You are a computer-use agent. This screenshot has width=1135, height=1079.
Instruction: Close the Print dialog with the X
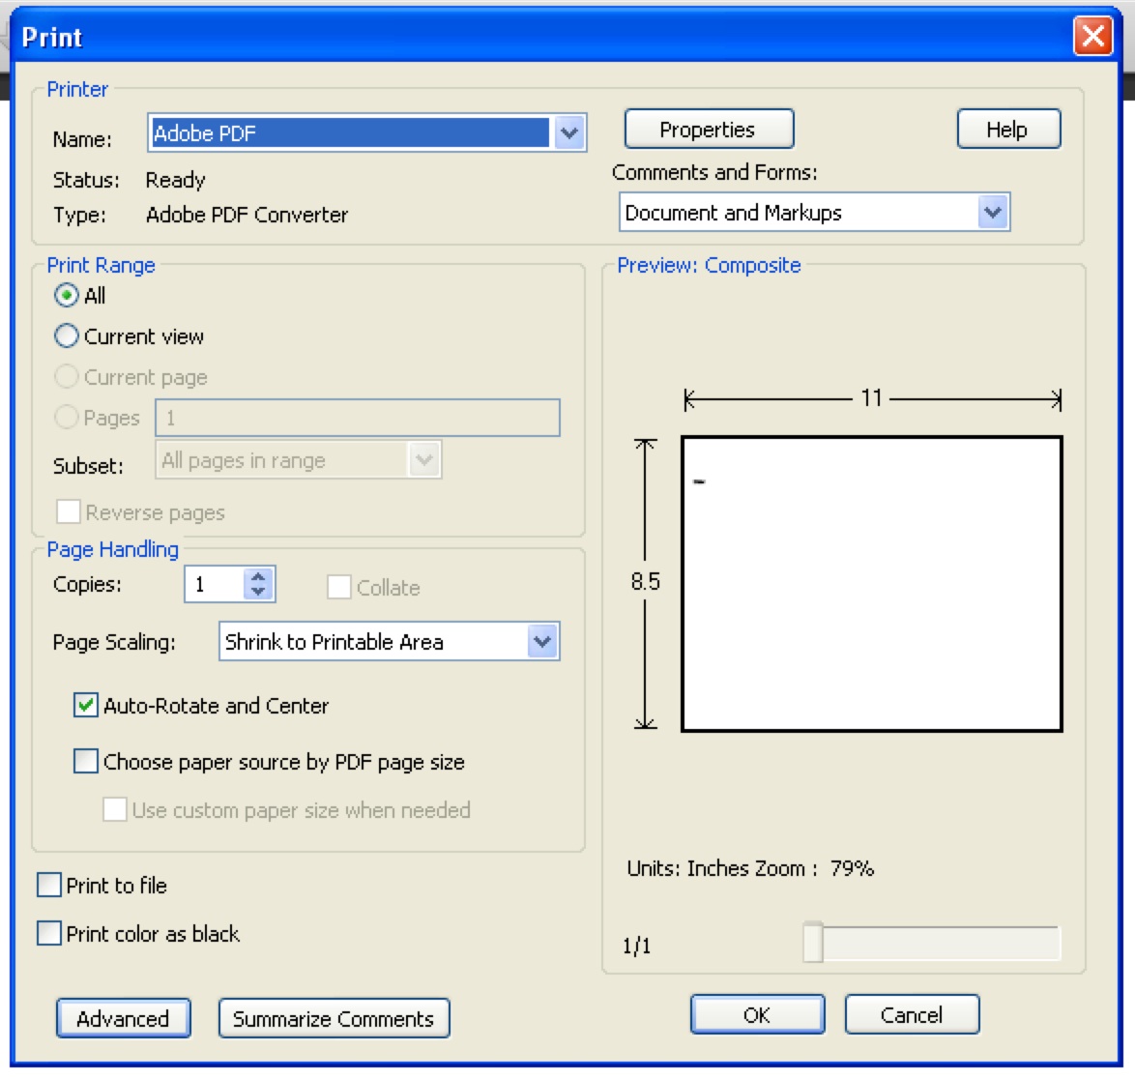(x=1092, y=37)
